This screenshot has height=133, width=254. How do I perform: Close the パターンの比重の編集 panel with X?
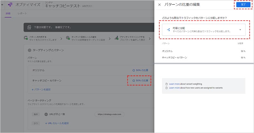pyautogui.click(x=159, y=5)
